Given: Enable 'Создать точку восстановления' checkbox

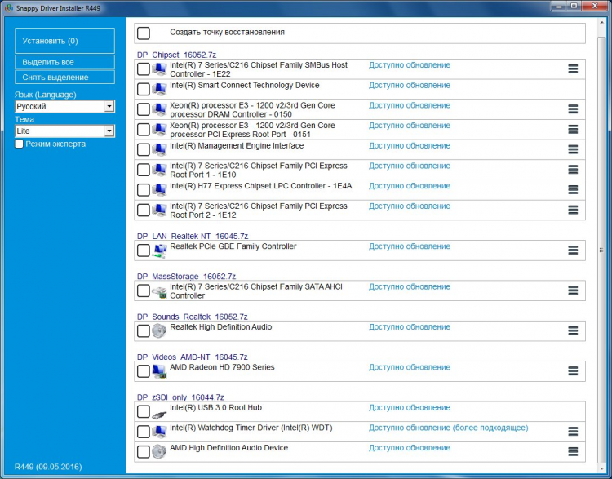Looking at the screenshot, I should (x=144, y=33).
